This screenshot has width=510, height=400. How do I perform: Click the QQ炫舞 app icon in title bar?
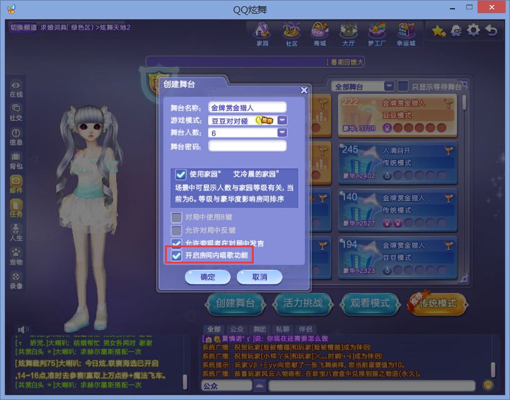click(11, 9)
